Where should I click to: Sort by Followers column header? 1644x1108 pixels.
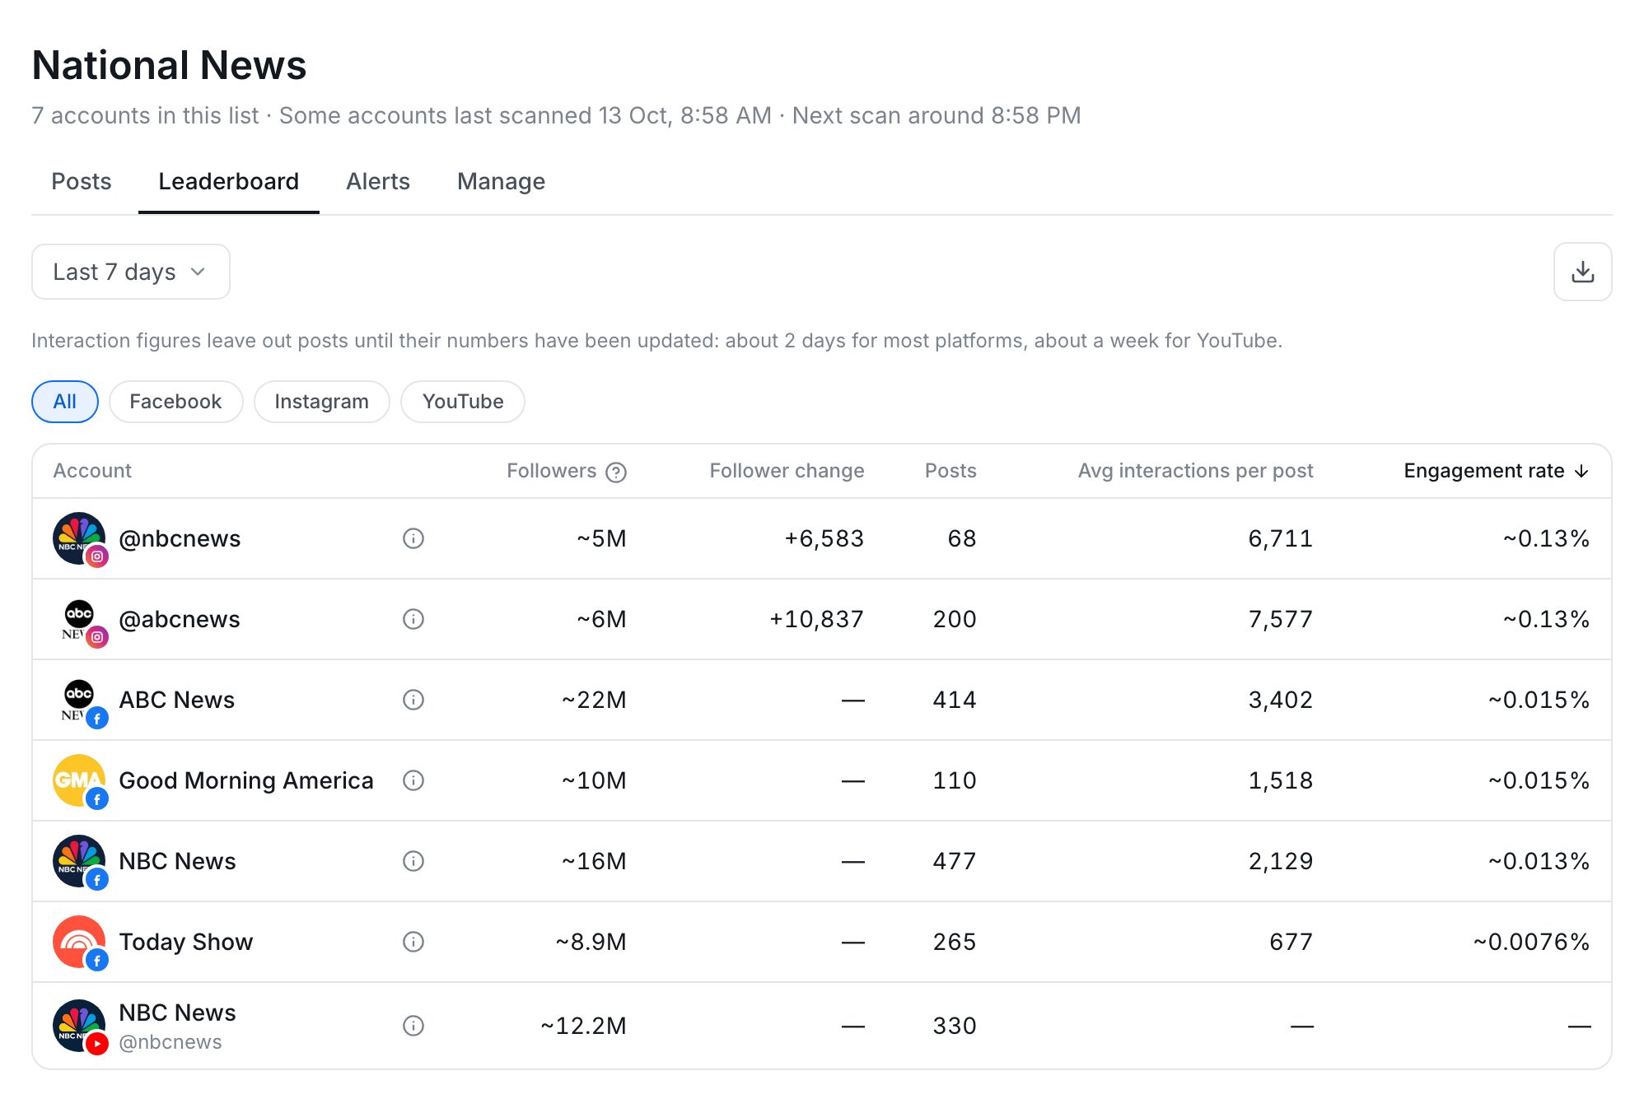click(552, 471)
